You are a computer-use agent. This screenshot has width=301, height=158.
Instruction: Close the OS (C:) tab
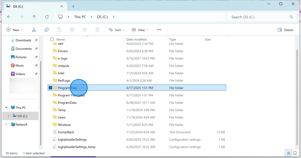[62, 6]
